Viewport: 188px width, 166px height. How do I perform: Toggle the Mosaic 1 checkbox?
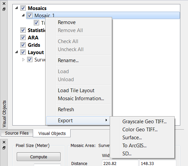[x=30, y=15]
